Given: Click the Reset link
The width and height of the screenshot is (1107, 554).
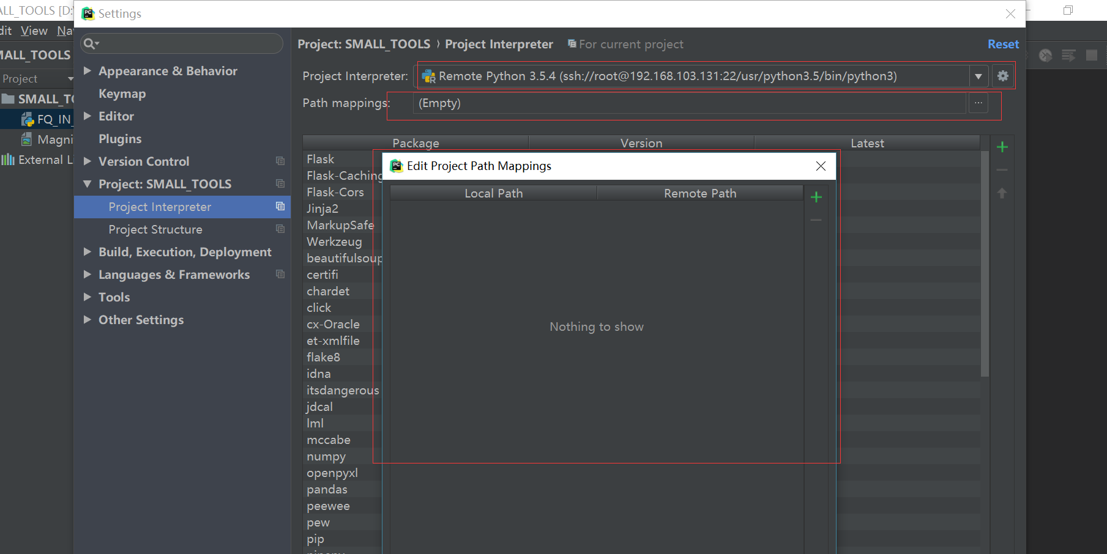Looking at the screenshot, I should [1003, 44].
